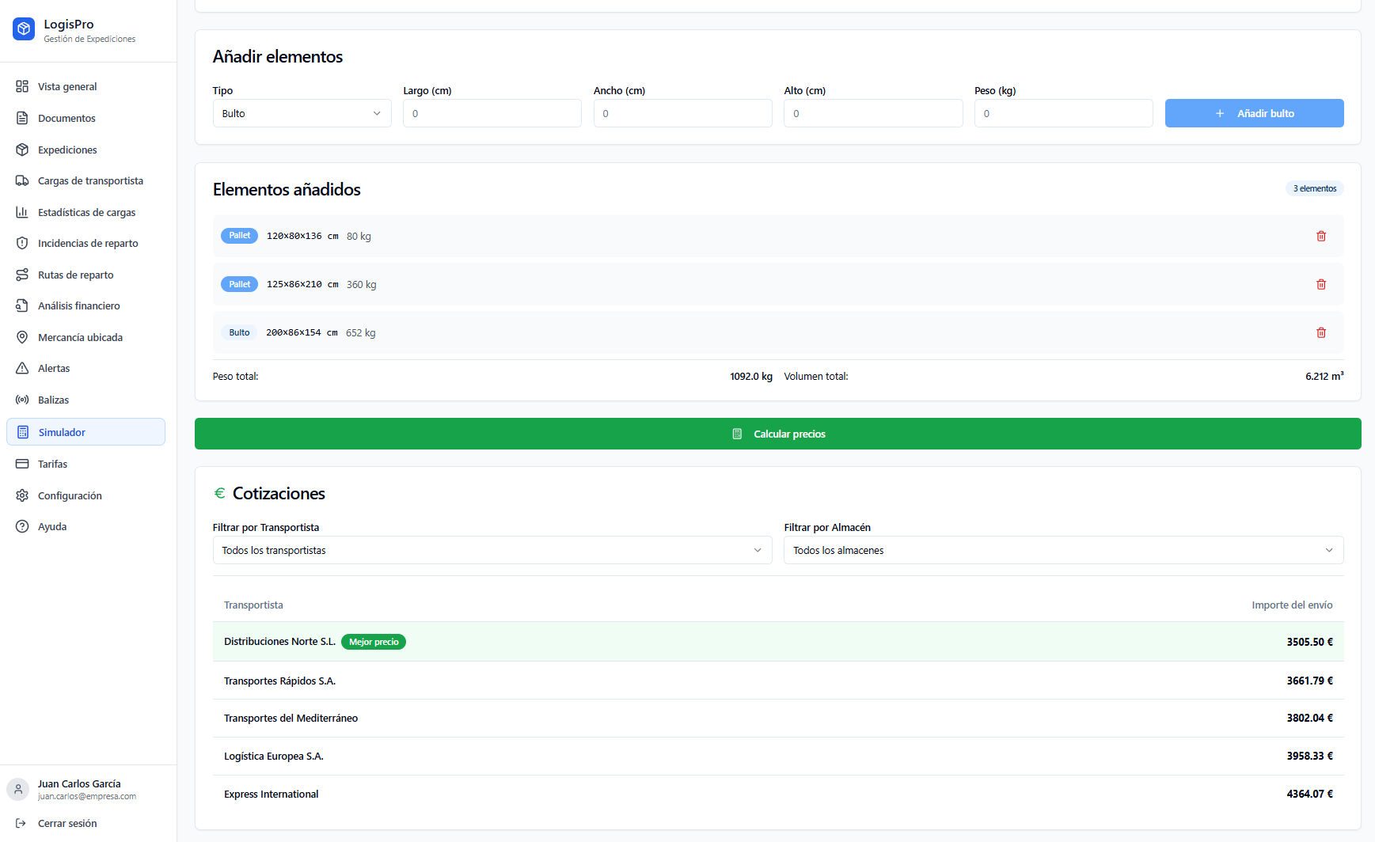This screenshot has width=1375, height=842.
Task: Open the Filtrar por Almacén dropdown
Action: pos(1062,550)
